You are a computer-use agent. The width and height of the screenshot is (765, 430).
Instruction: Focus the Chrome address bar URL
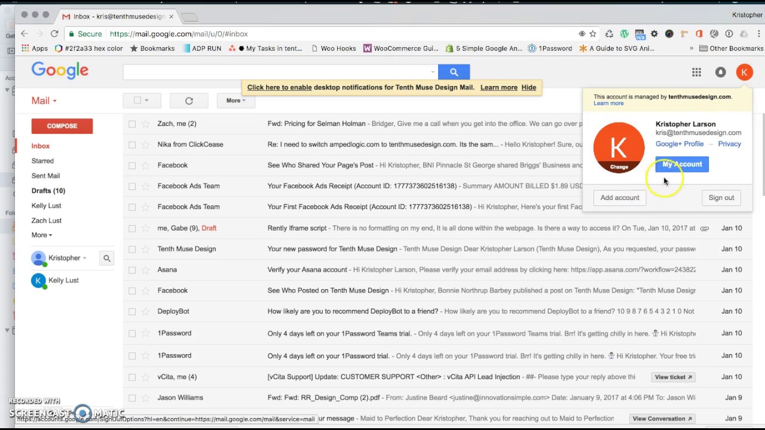pos(179,34)
